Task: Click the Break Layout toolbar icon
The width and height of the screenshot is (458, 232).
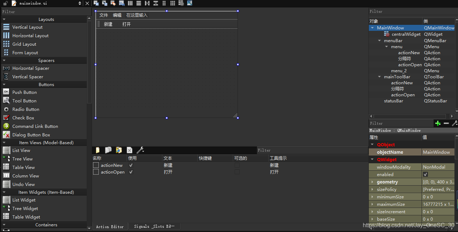Action: [x=181, y=3]
